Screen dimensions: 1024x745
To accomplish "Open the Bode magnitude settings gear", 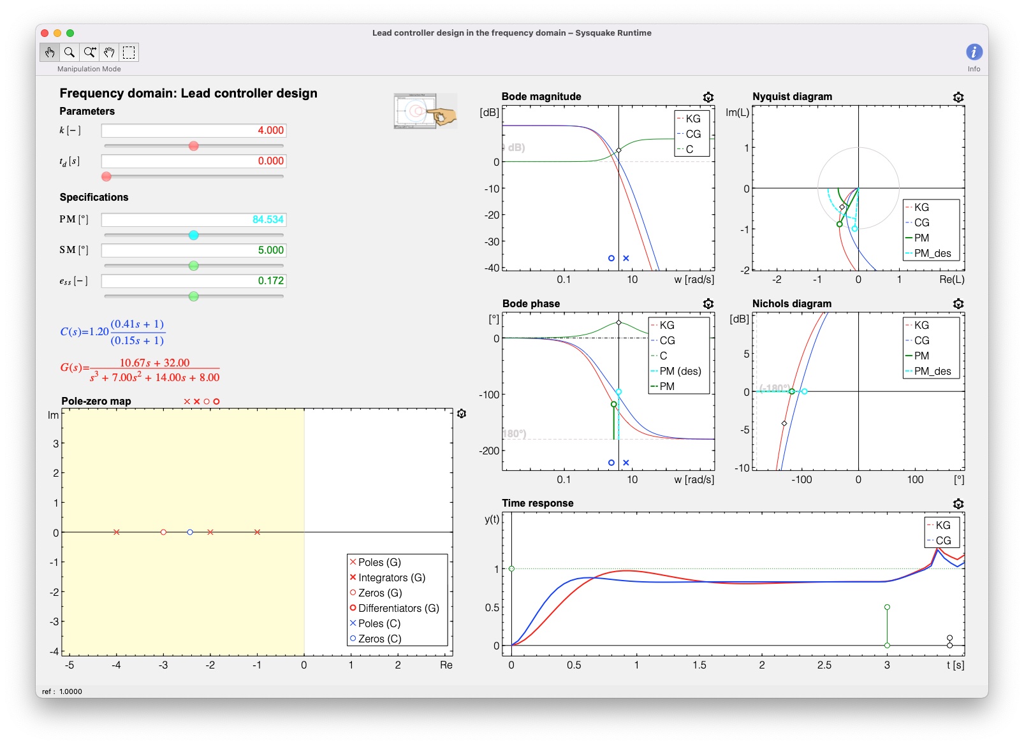I will pyautogui.click(x=708, y=97).
